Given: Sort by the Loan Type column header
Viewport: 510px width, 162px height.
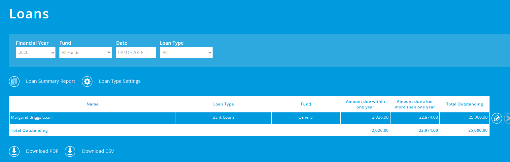Looking at the screenshot, I should pos(223,104).
